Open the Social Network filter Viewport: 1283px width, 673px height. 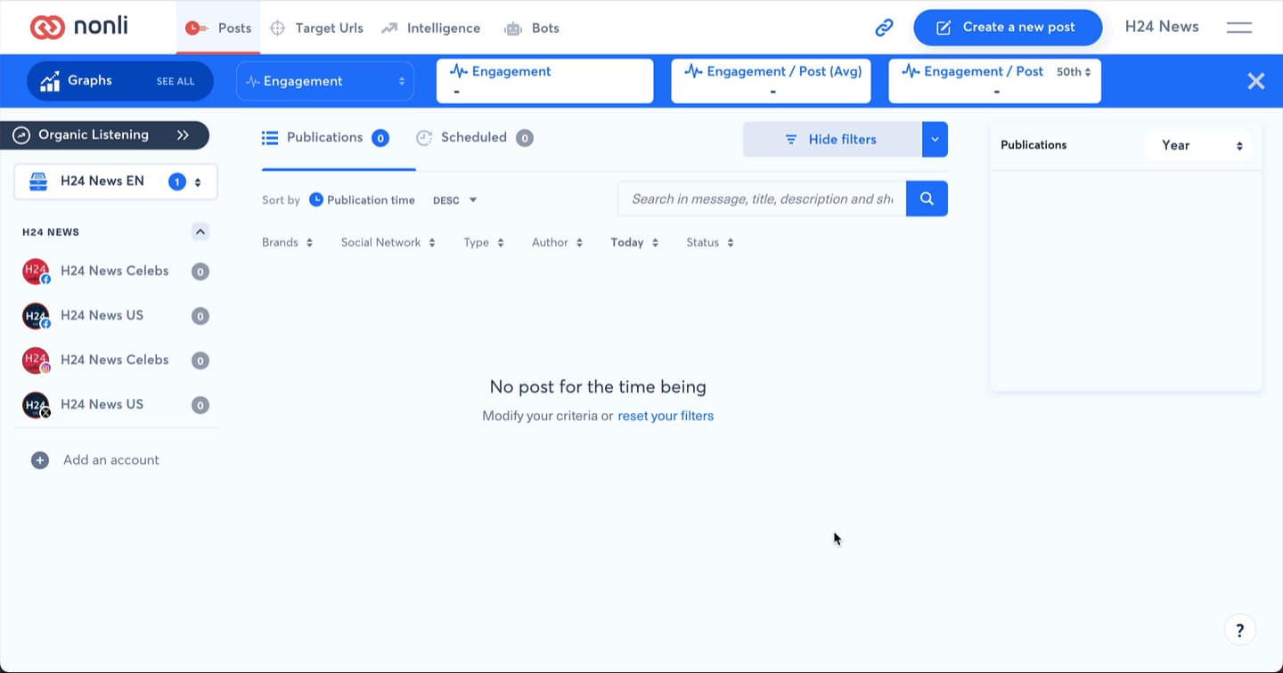[388, 243]
